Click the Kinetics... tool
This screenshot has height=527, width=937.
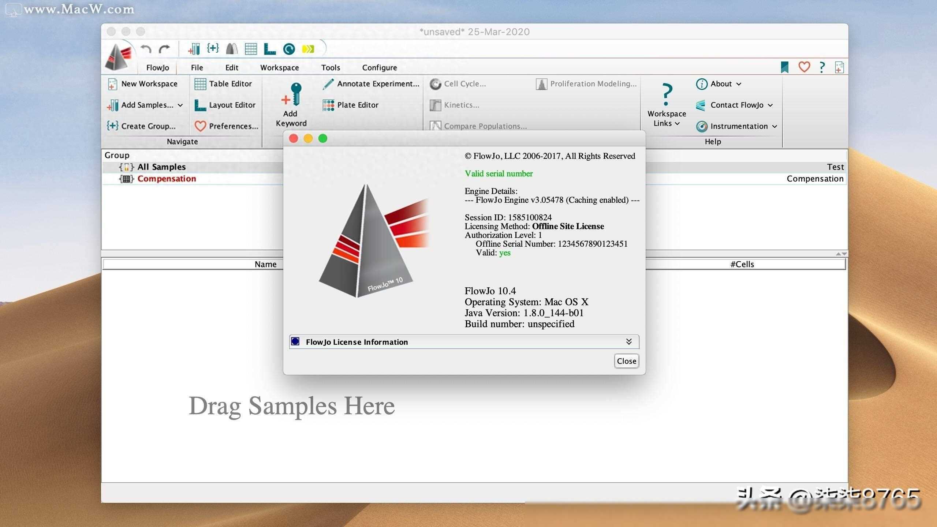454,105
